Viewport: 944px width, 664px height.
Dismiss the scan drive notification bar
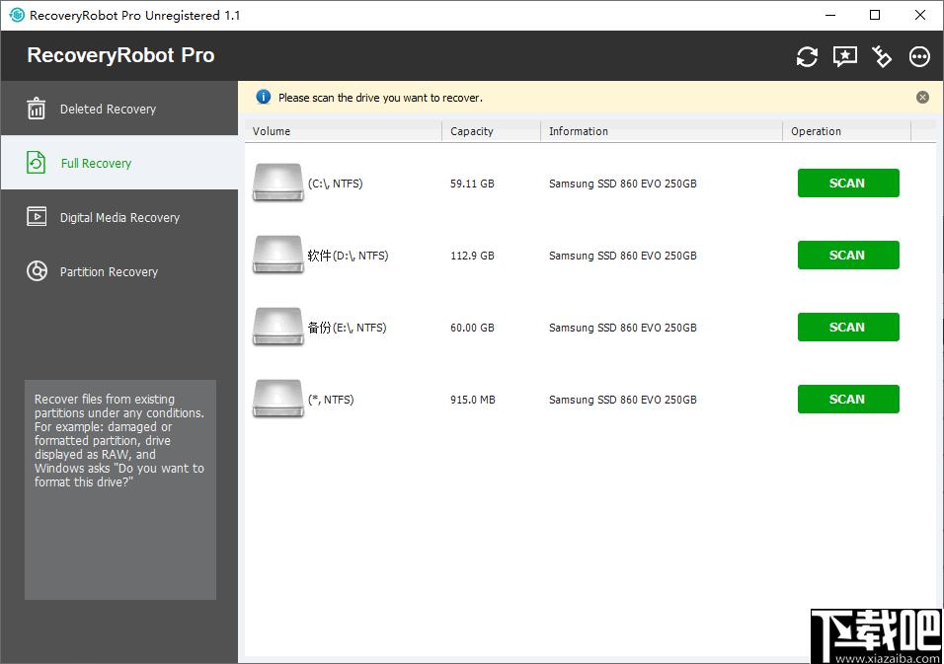922,98
